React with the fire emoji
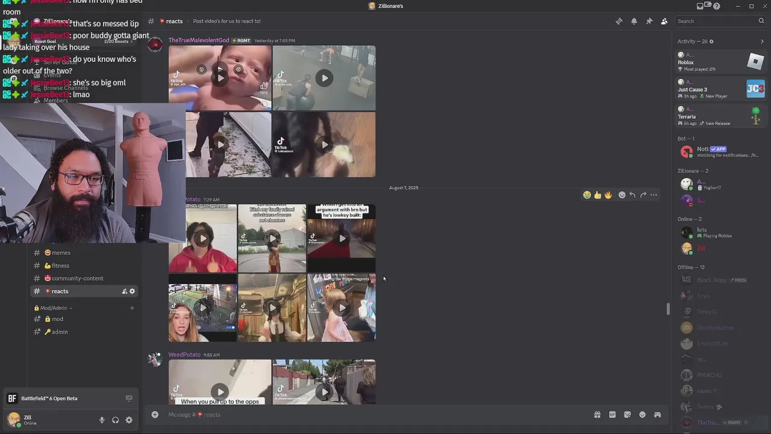Screen dimensions: 771x434 (608, 195)
